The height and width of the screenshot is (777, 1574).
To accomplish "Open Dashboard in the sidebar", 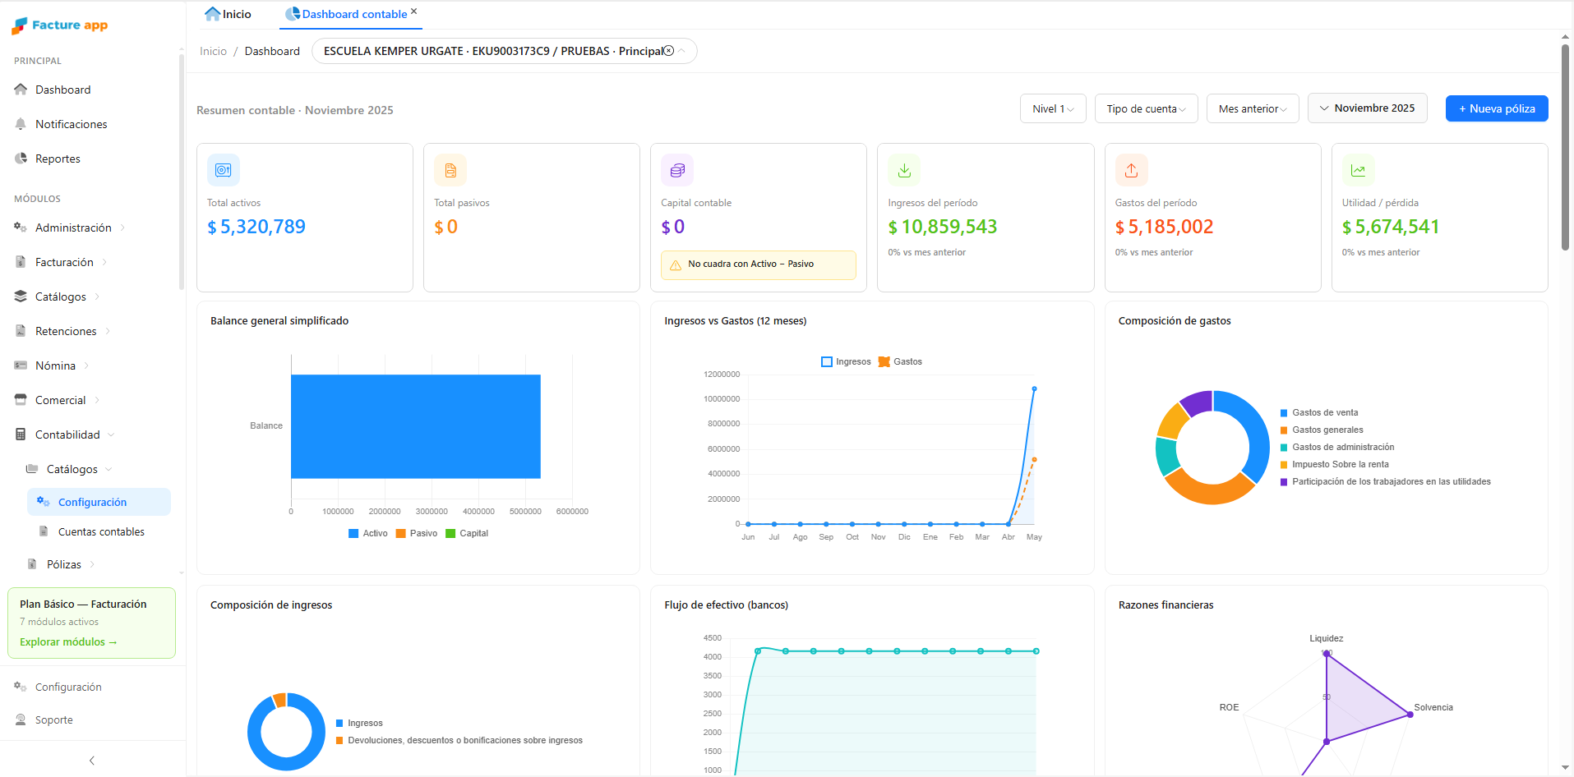I will click(63, 90).
